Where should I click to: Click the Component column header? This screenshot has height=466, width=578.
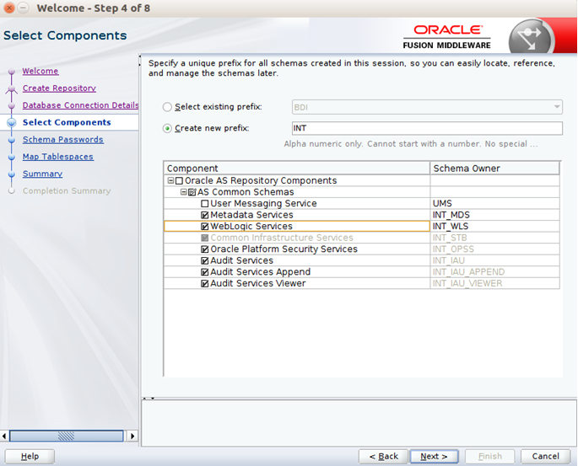[x=297, y=169]
